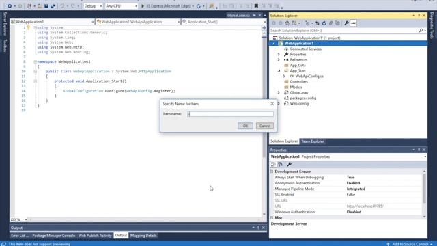Click the Undo toolbar icon
Viewport: 437px width, 246px height.
pos(62,6)
